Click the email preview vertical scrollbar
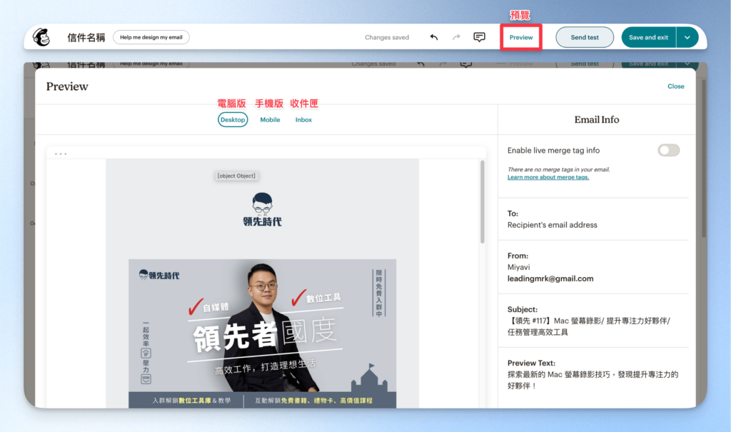The height and width of the screenshot is (432, 731). coord(482,201)
